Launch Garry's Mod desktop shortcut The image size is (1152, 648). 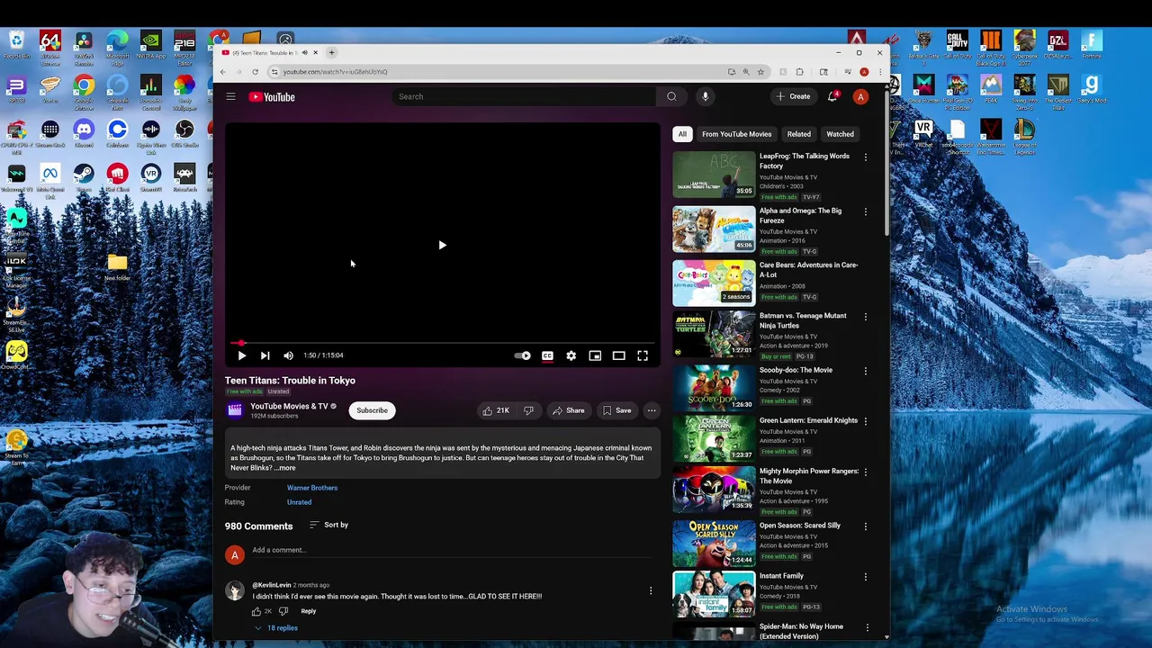coord(1091,89)
